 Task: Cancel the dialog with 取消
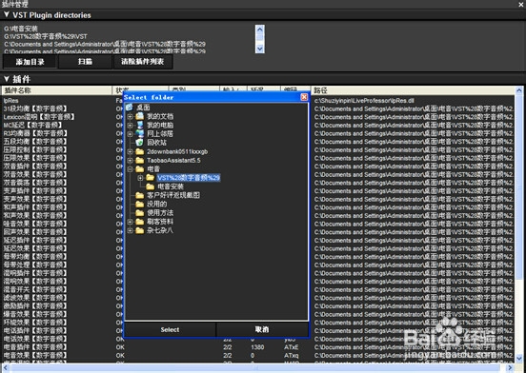coord(262,329)
